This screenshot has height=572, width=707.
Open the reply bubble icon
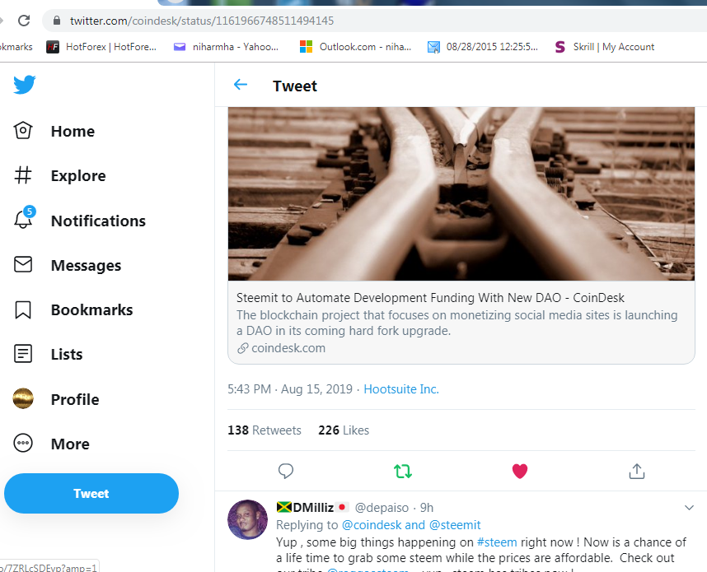286,471
